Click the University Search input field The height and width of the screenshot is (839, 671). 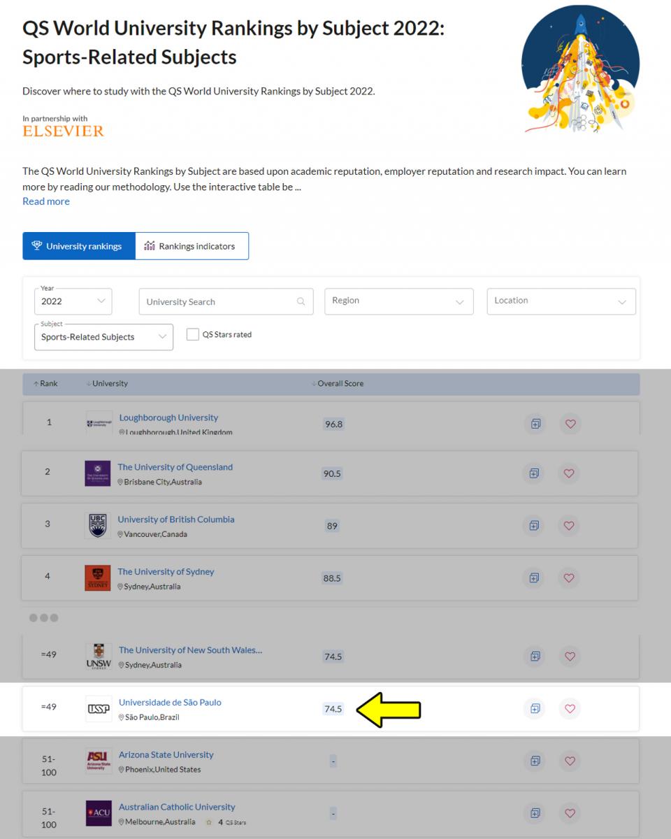tap(225, 301)
